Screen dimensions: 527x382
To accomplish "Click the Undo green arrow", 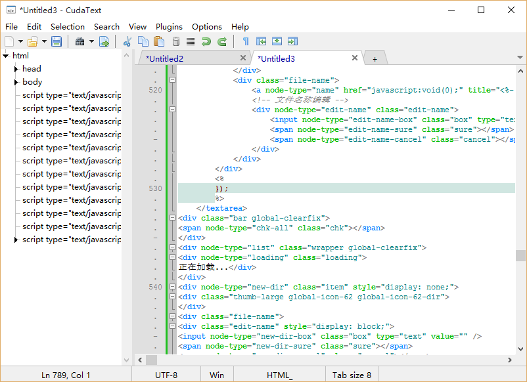I will coord(206,42).
